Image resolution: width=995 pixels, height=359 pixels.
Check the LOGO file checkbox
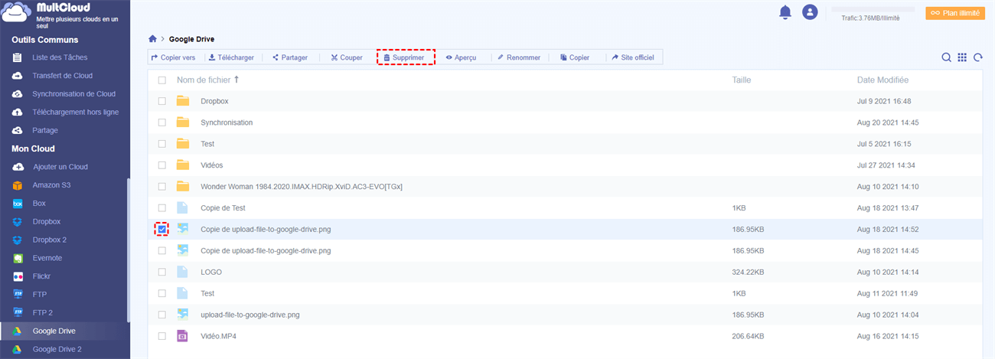coord(161,272)
